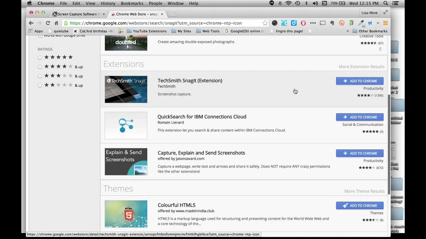This screenshot has width=426, height=239.
Task: Reload the current page
Action: pyautogui.click(x=48, y=23)
